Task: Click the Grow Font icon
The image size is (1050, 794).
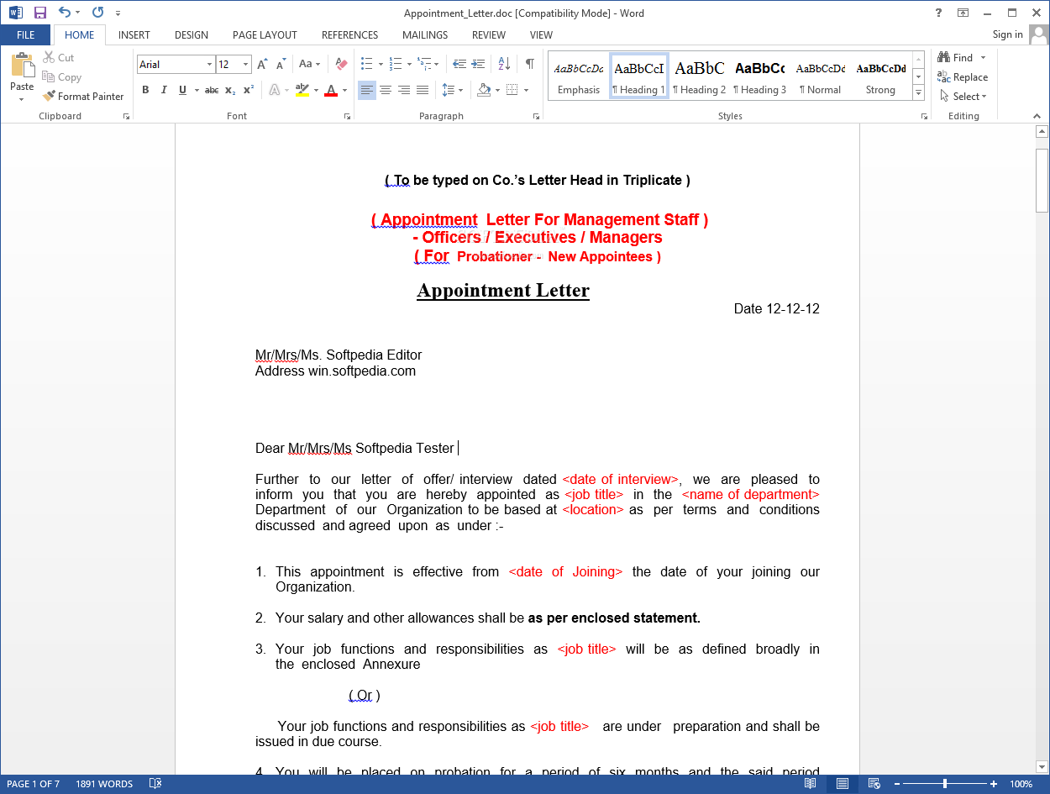Action: 262,65
